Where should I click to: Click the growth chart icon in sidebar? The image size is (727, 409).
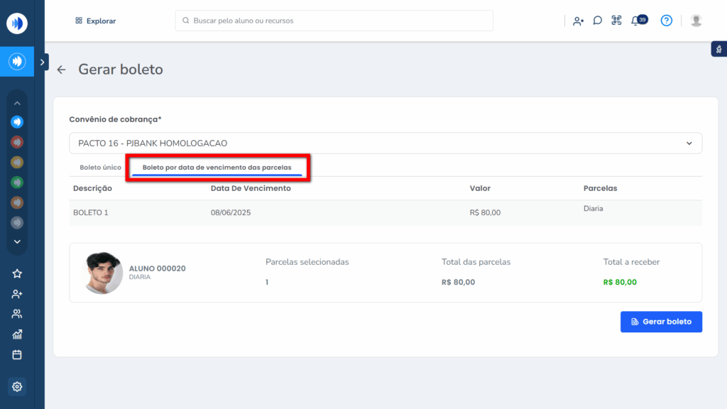pyautogui.click(x=17, y=334)
